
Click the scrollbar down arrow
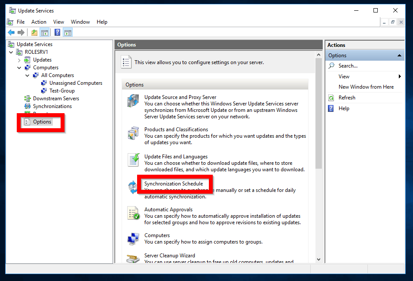(318, 259)
